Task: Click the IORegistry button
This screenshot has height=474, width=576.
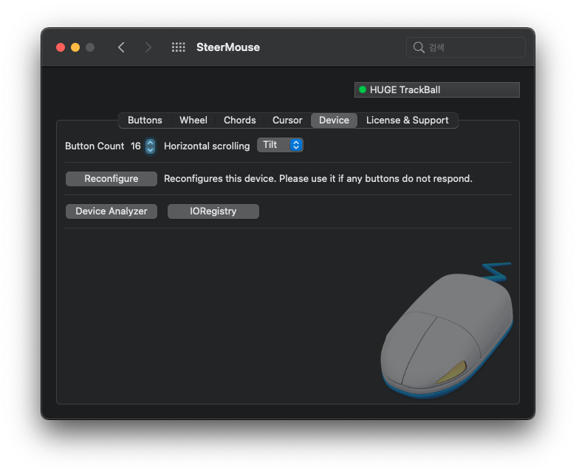Action: 213,211
